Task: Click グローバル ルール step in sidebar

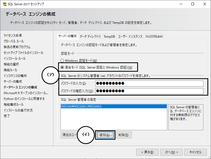Action: 14,41
